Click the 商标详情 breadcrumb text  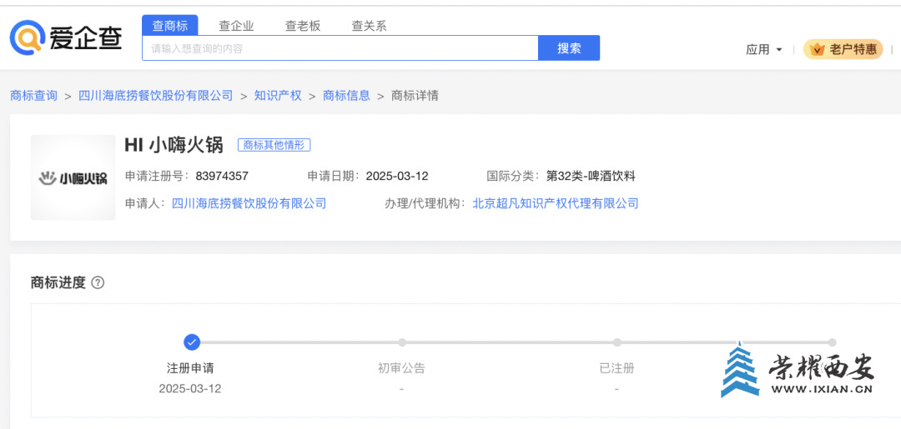[x=415, y=96]
